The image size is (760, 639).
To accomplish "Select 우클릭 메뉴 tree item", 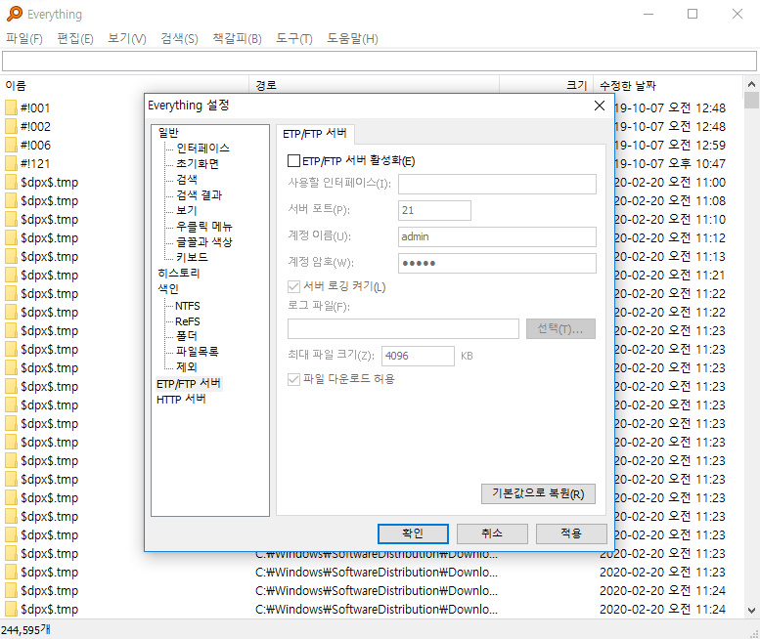I will pyautogui.click(x=204, y=226).
